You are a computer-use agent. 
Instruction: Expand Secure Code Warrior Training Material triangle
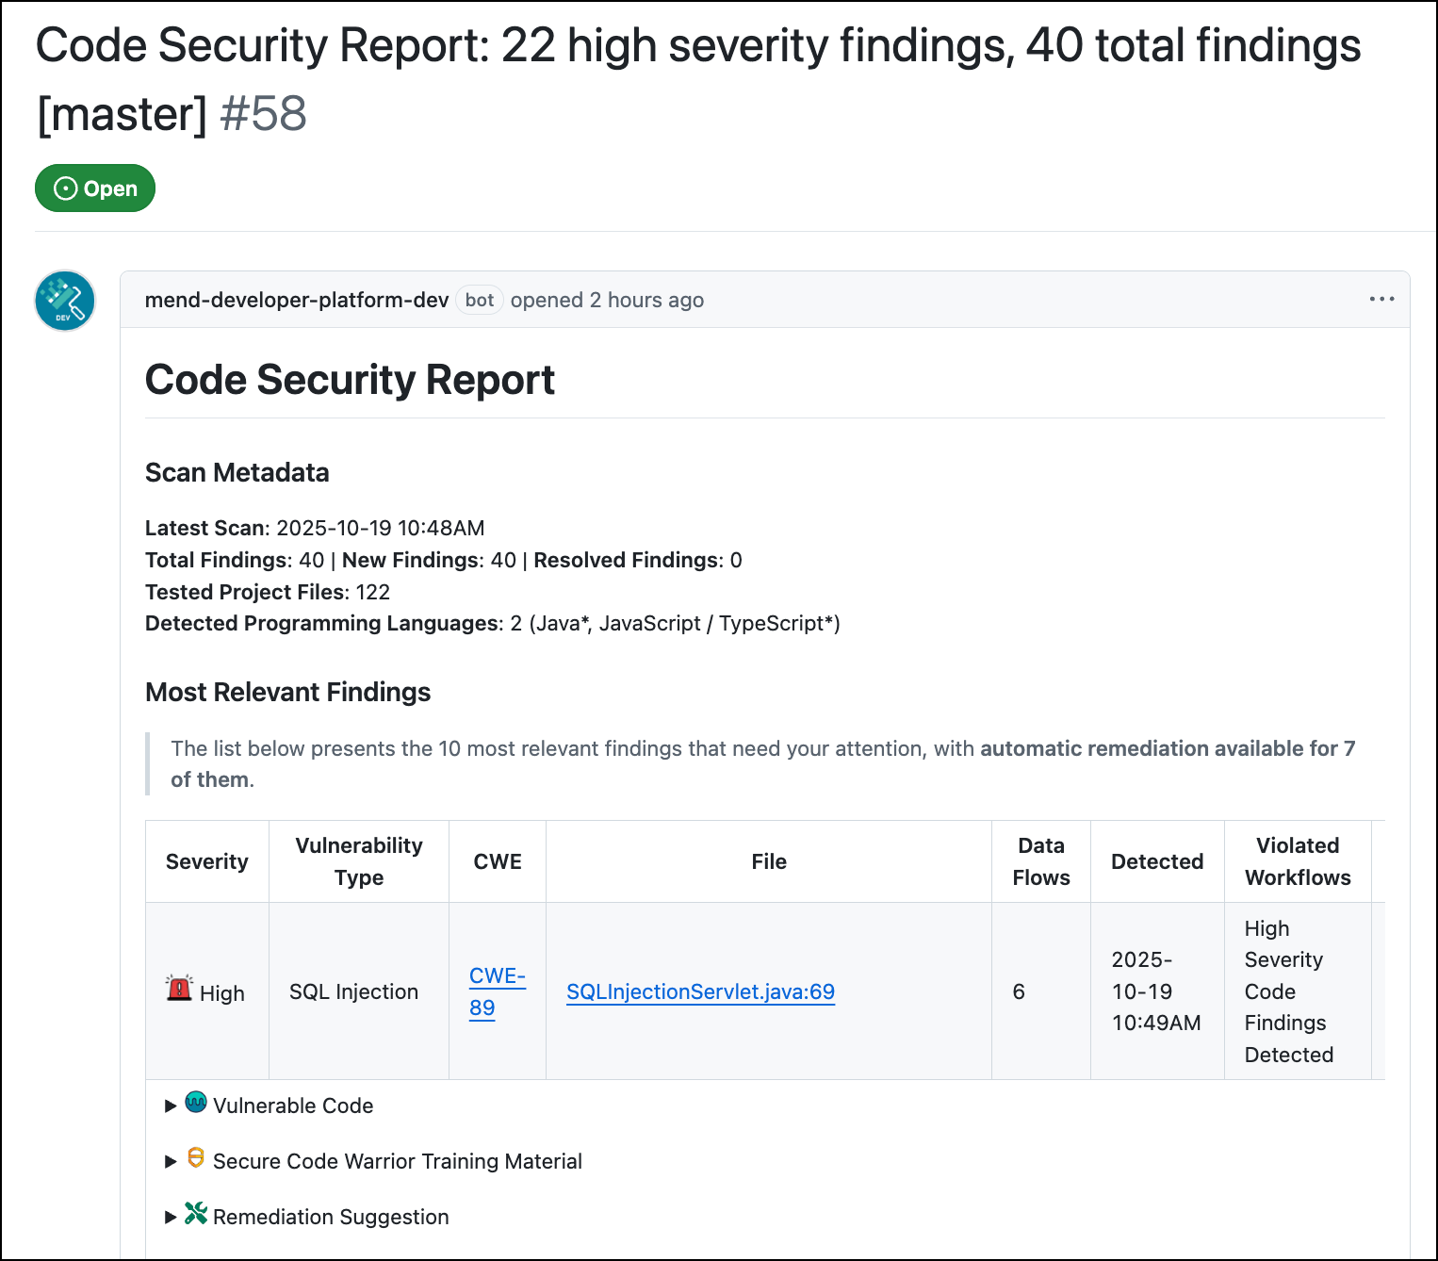tap(171, 1162)
